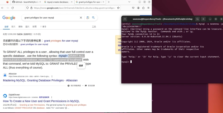Open Firefox tracking protection shield icon
The width and height of the screenshot is (223, 113).
click(x=28, y=8)
